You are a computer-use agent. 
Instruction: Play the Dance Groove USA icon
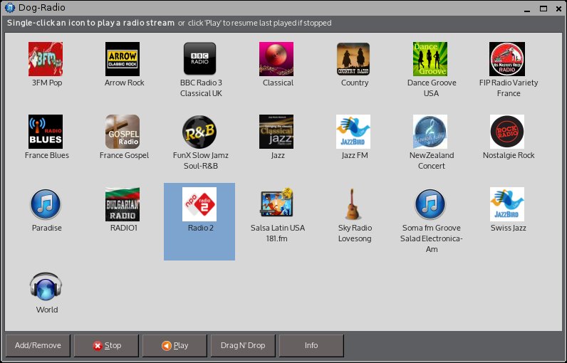pos(430,59)
